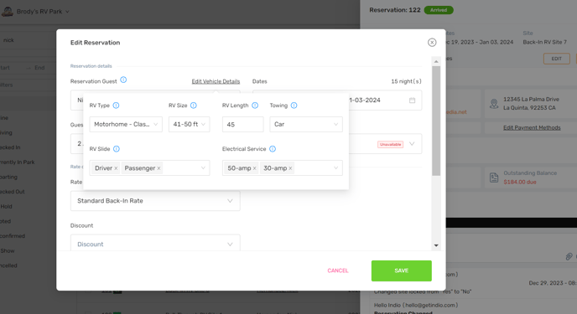Close the Edit Reservation dialog
Image resolution: width=577 pixels, height=314 pixels.
[x=432, y=42]
